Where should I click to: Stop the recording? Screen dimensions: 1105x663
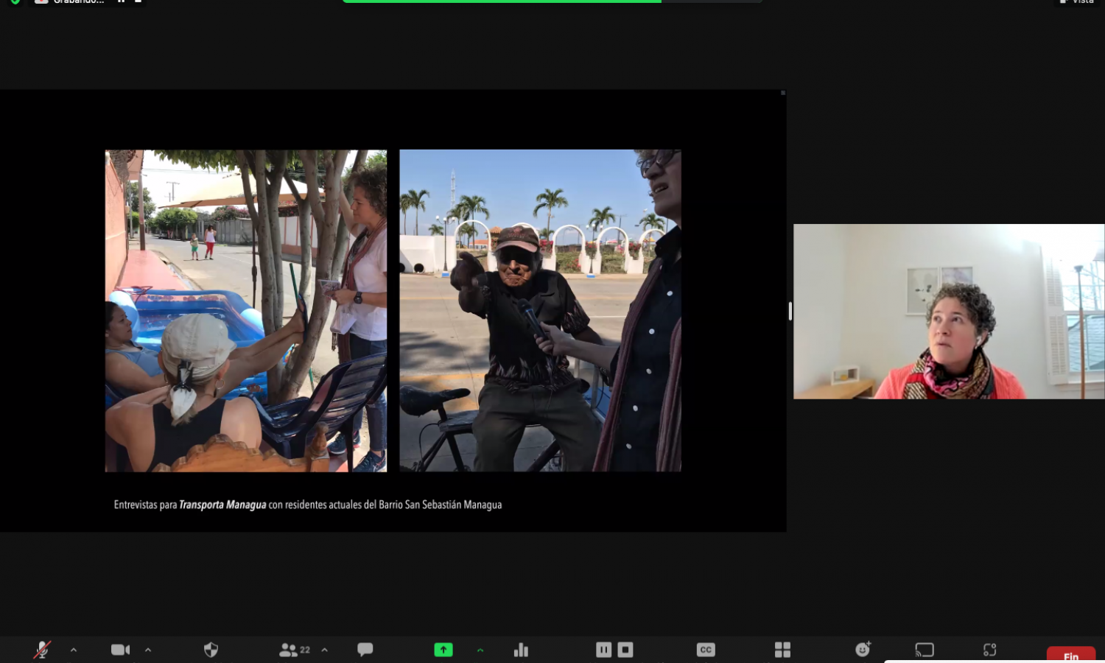pos(625,649)
